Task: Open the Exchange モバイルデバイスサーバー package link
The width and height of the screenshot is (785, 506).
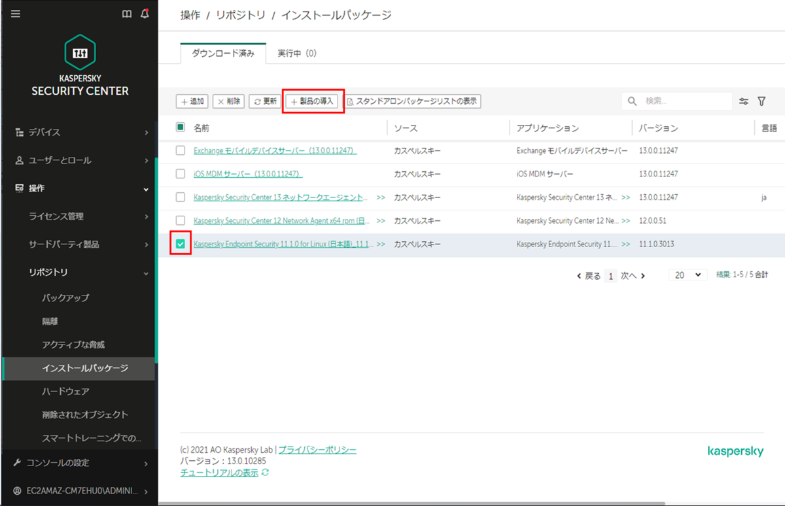Action: (x=275, y=150)
